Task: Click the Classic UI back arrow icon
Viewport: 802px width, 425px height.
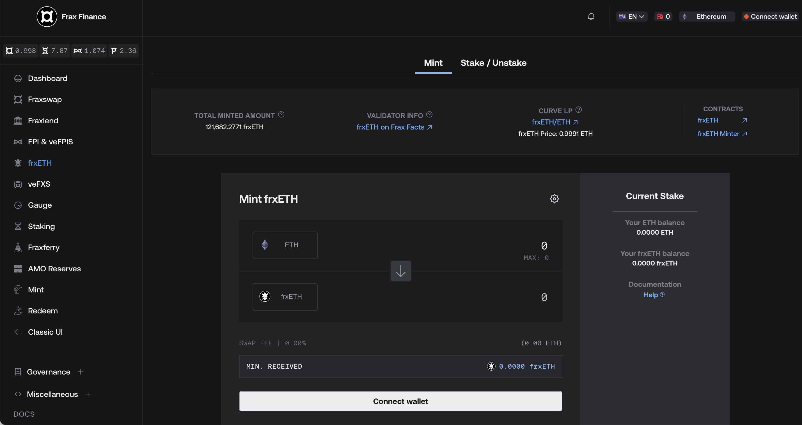Action: 18,332
